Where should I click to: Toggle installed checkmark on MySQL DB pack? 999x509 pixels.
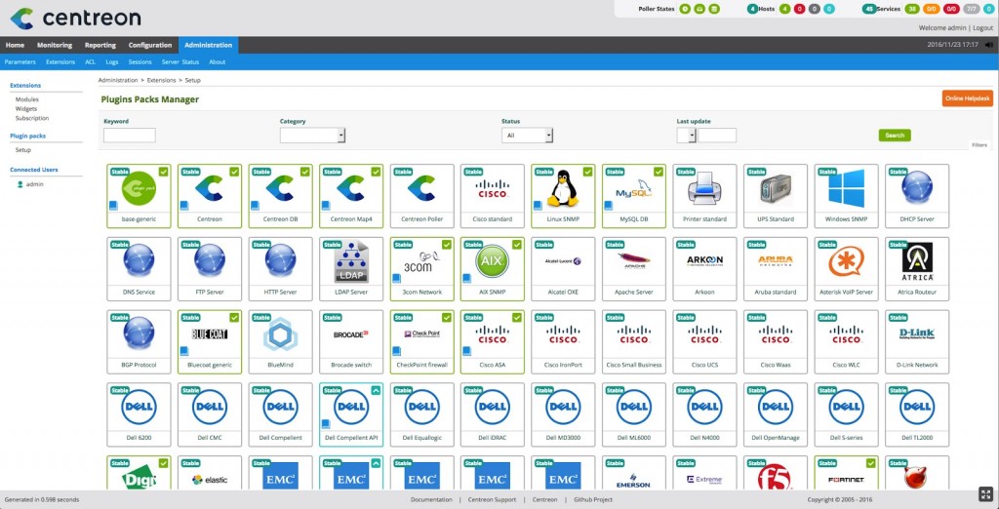coord(659,172)
